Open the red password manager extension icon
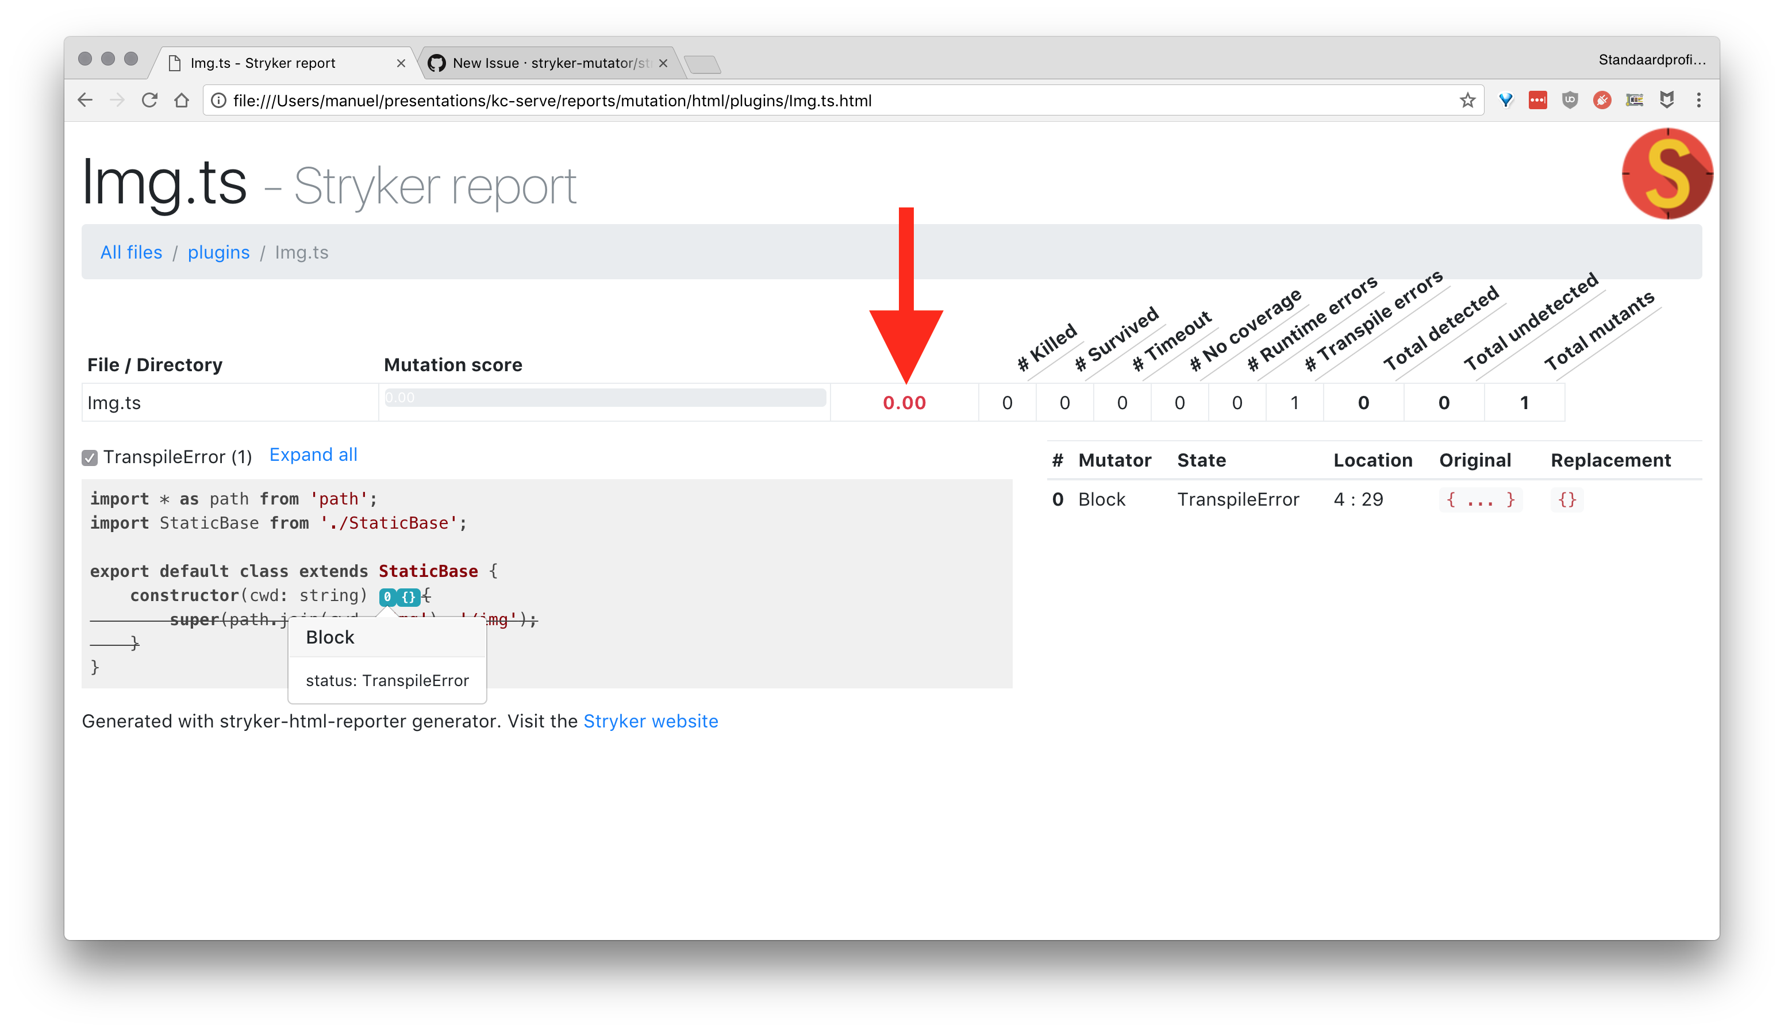This screenshot has width=1784, height=1032. coord(1537,101)
